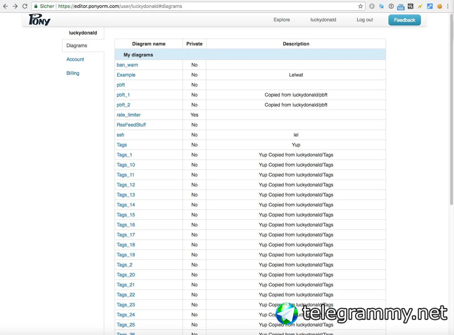
Task: Open the Tags_22 diagram
Action: [126, 295]
